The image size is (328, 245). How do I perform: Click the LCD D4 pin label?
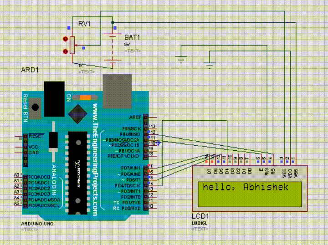[x=226, y=171]
